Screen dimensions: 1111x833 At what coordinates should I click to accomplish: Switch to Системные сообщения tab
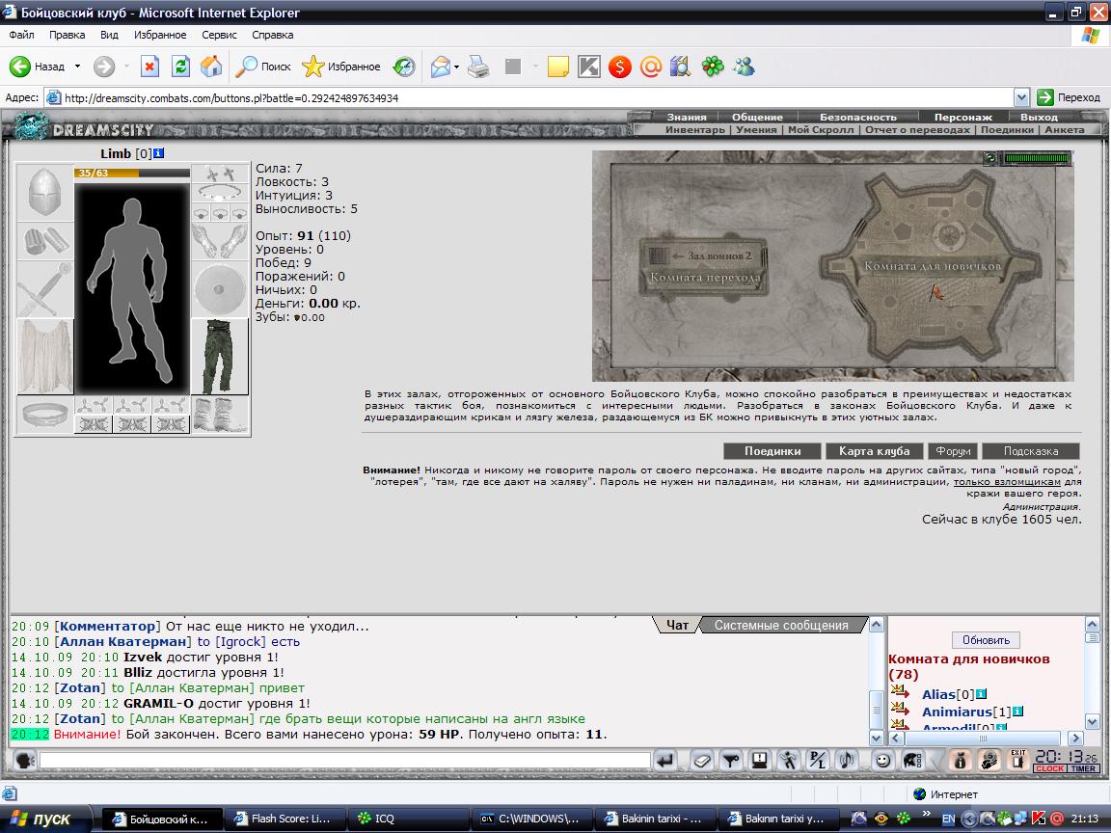point(781,625)
